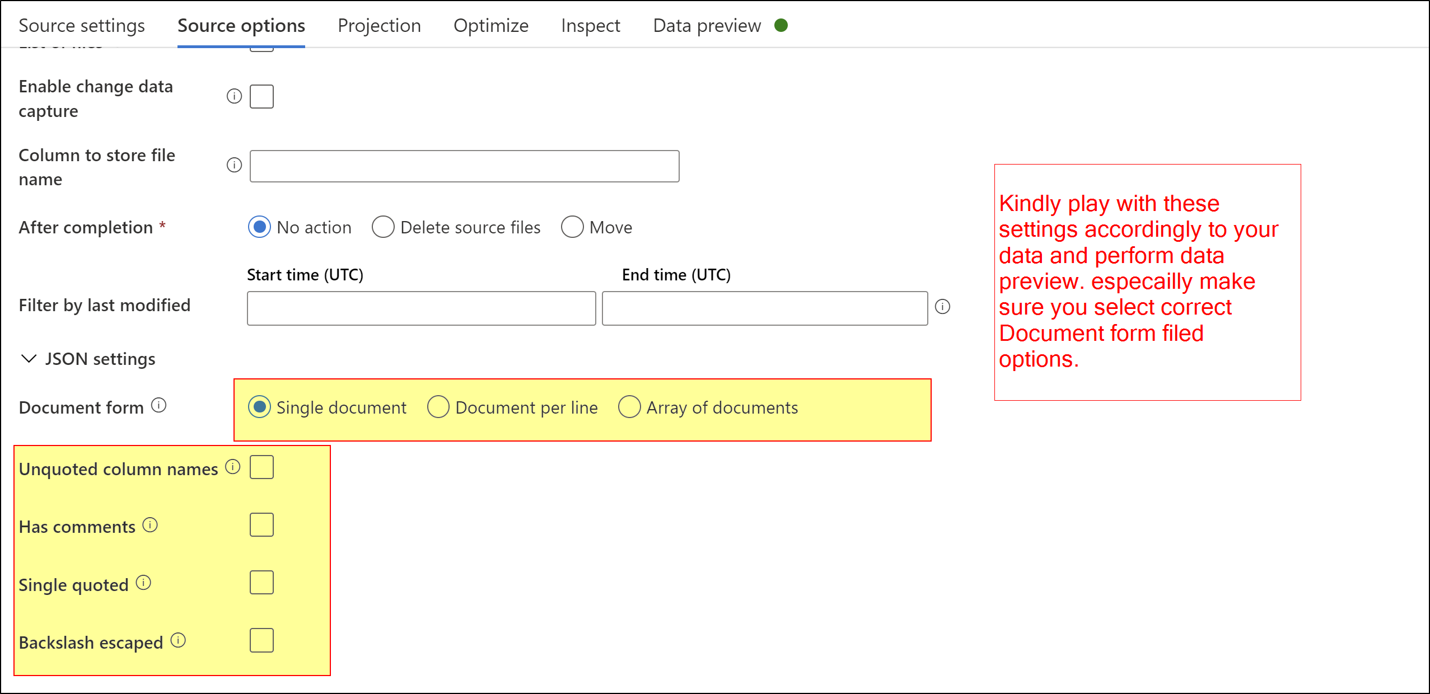Click the info icon beside Enable change data capture
The height and width of the screenshot is (694, 1430).
click(233, 96)
